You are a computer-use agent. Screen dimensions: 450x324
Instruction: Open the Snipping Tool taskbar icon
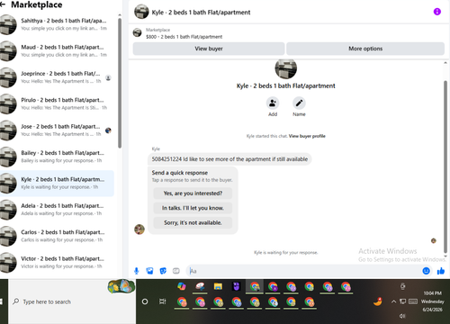coord(200,286)
